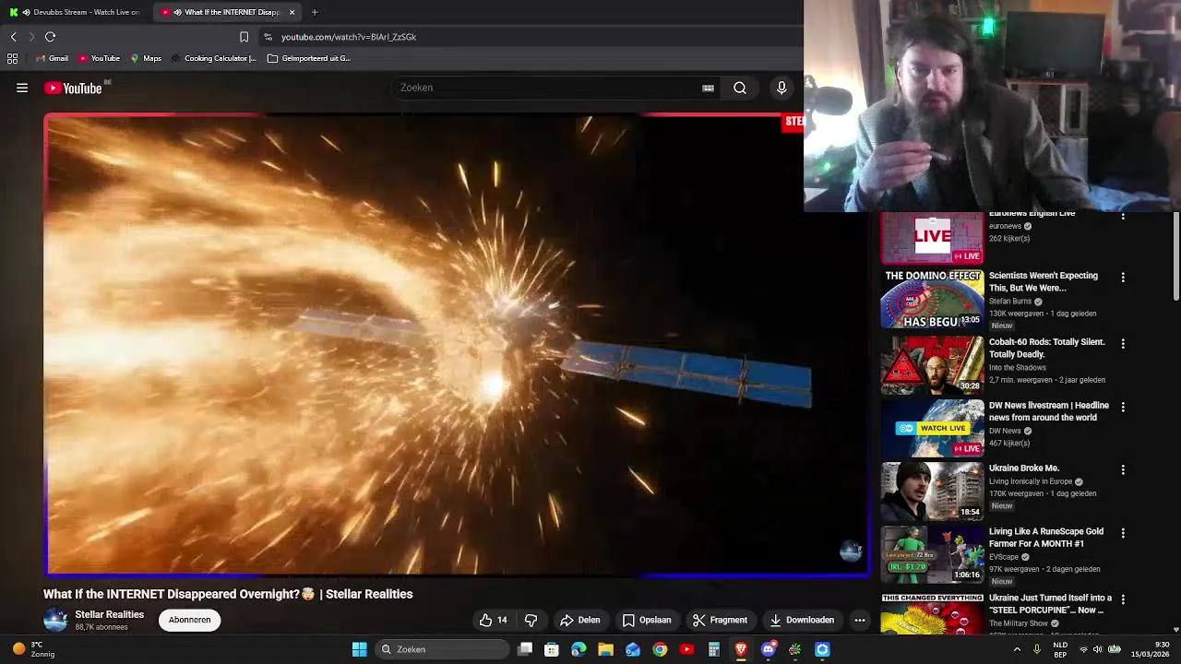Image resolution: width=1181 pixels, height=664 pixels.
Task: Open the weather widget showing 3°C Zonnig
Action: 35,649
